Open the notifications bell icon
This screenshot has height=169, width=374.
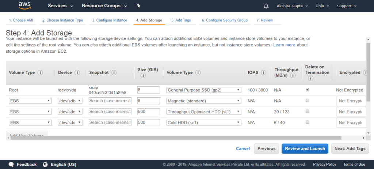[x=266, y=6]
